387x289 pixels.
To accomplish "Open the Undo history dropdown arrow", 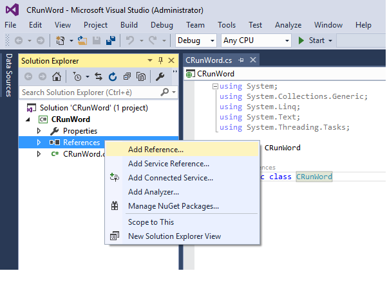I will pos(142,40).
